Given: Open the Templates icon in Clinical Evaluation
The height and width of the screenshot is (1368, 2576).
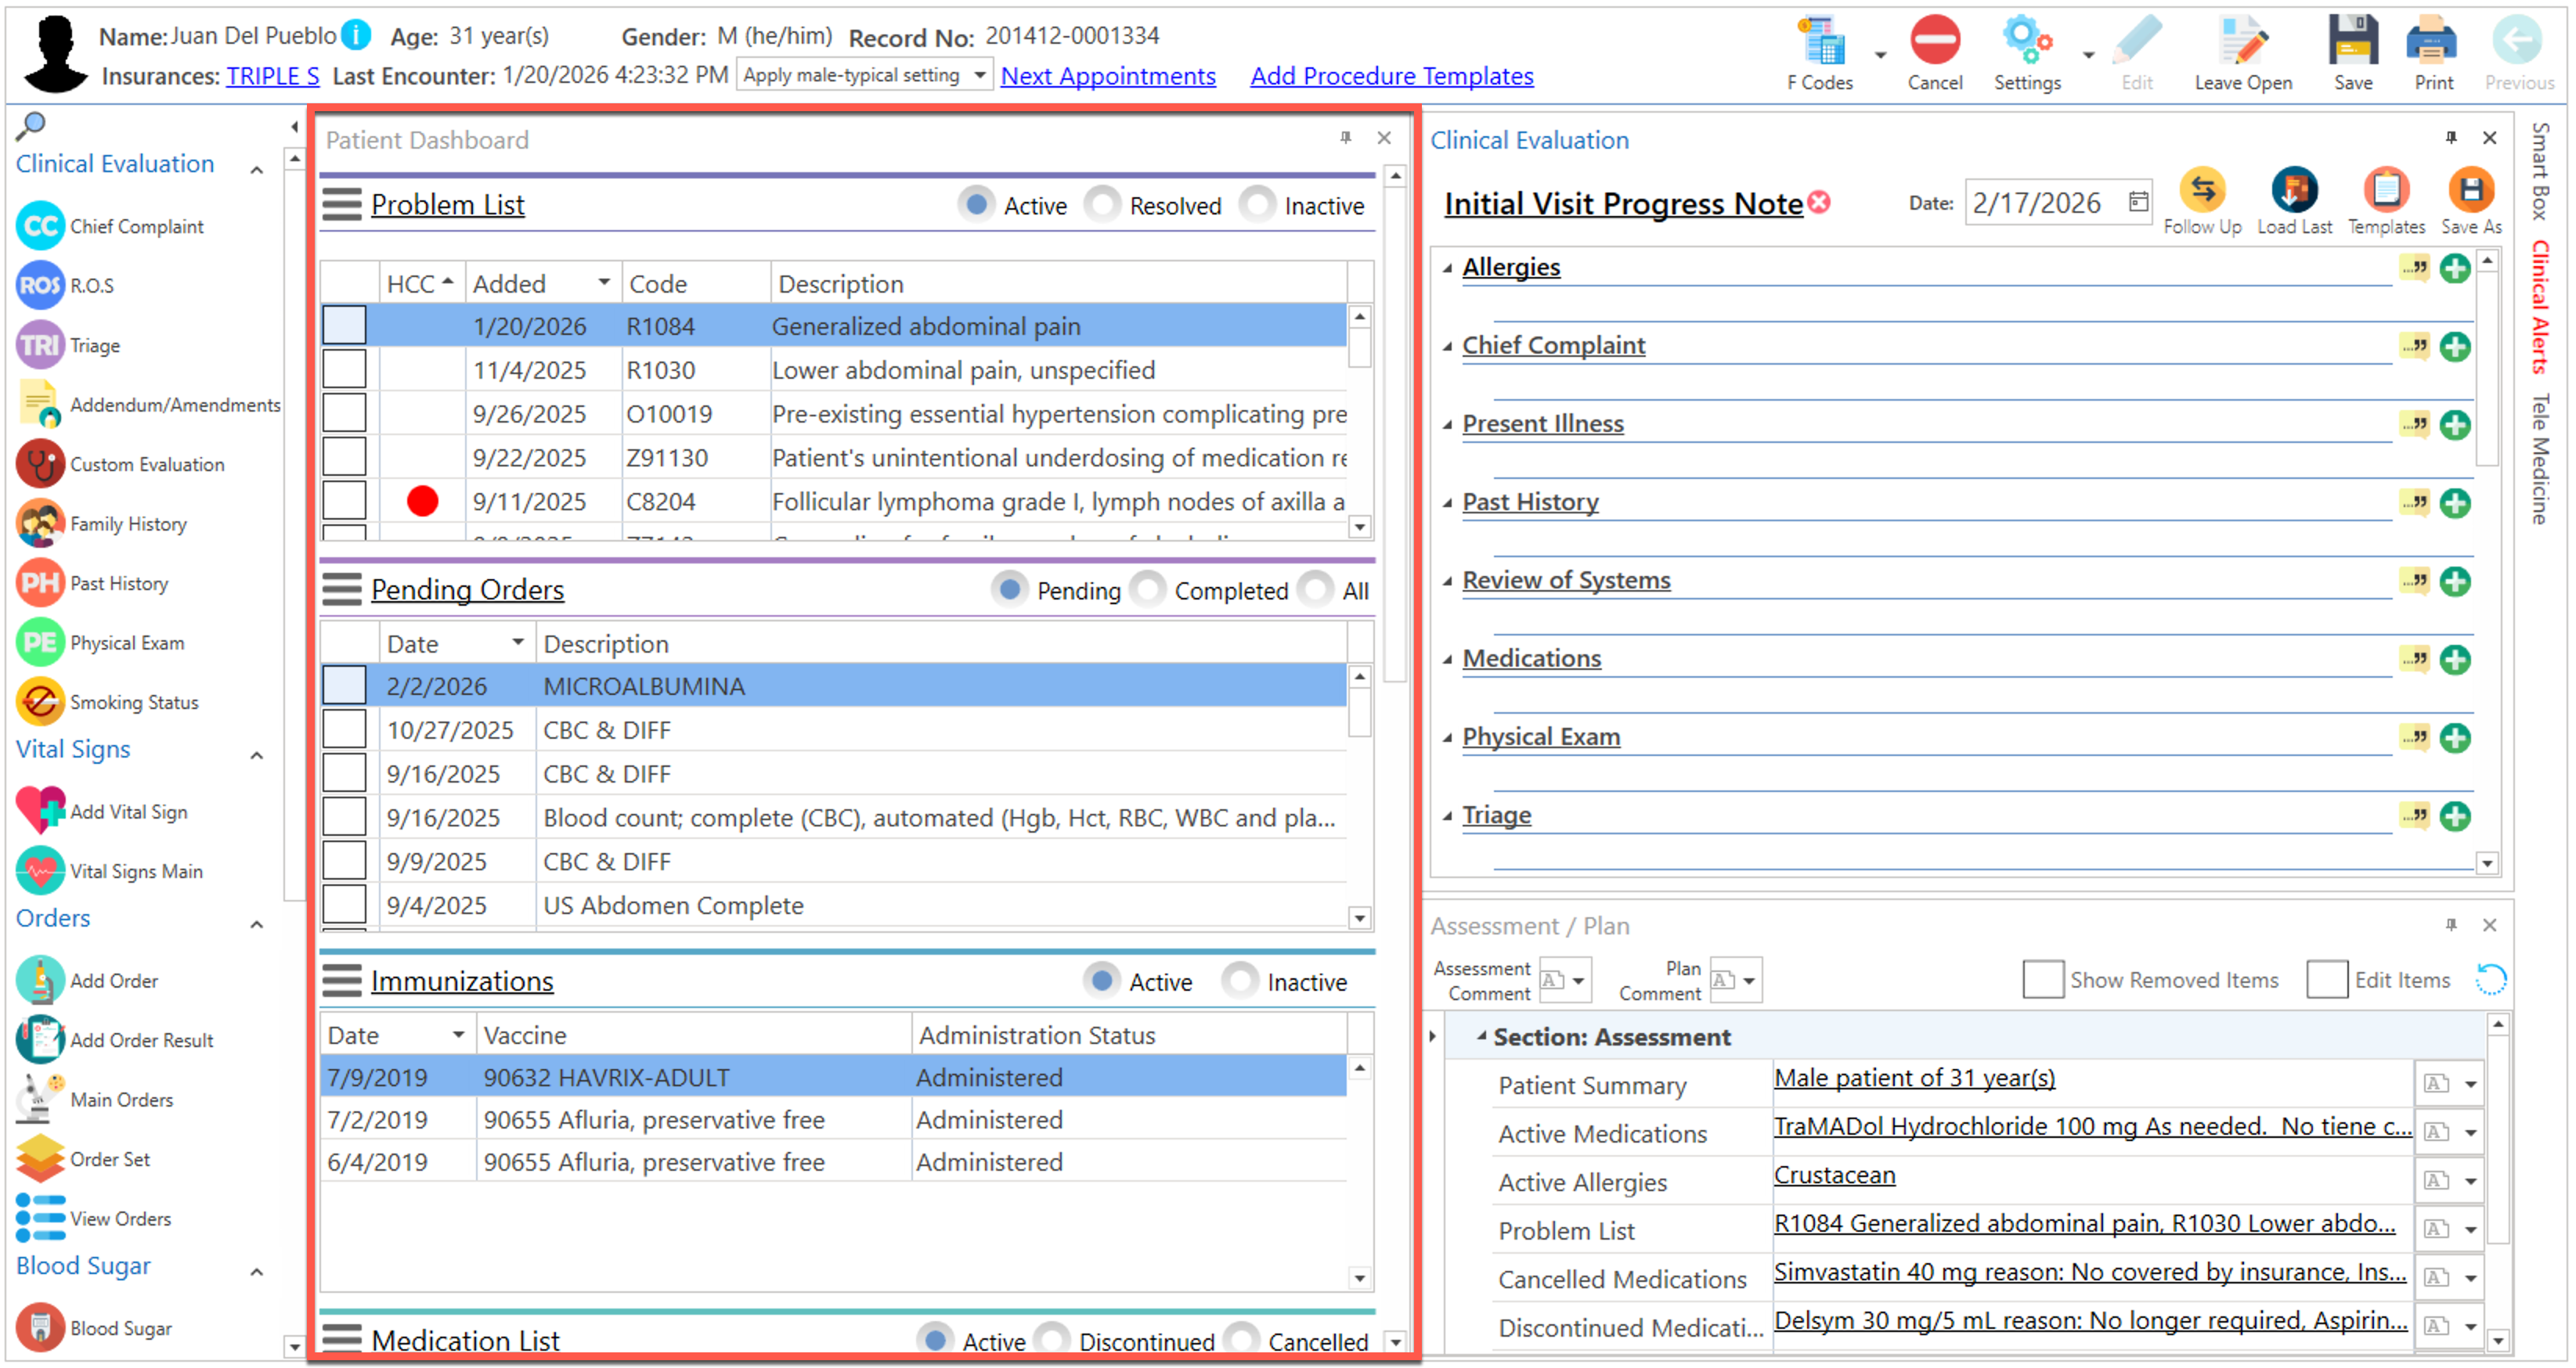Looking at the screenshot, I should pyautogui.click(x=2385, y=191).
